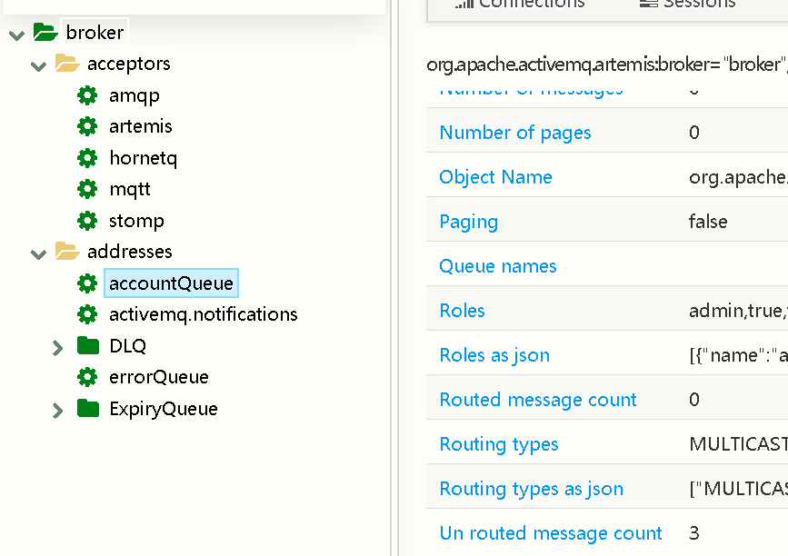This screenshot has height=556, width=788.
Task: Click the artemis acceptor gear icon
Action: click(x=87, y=126)
